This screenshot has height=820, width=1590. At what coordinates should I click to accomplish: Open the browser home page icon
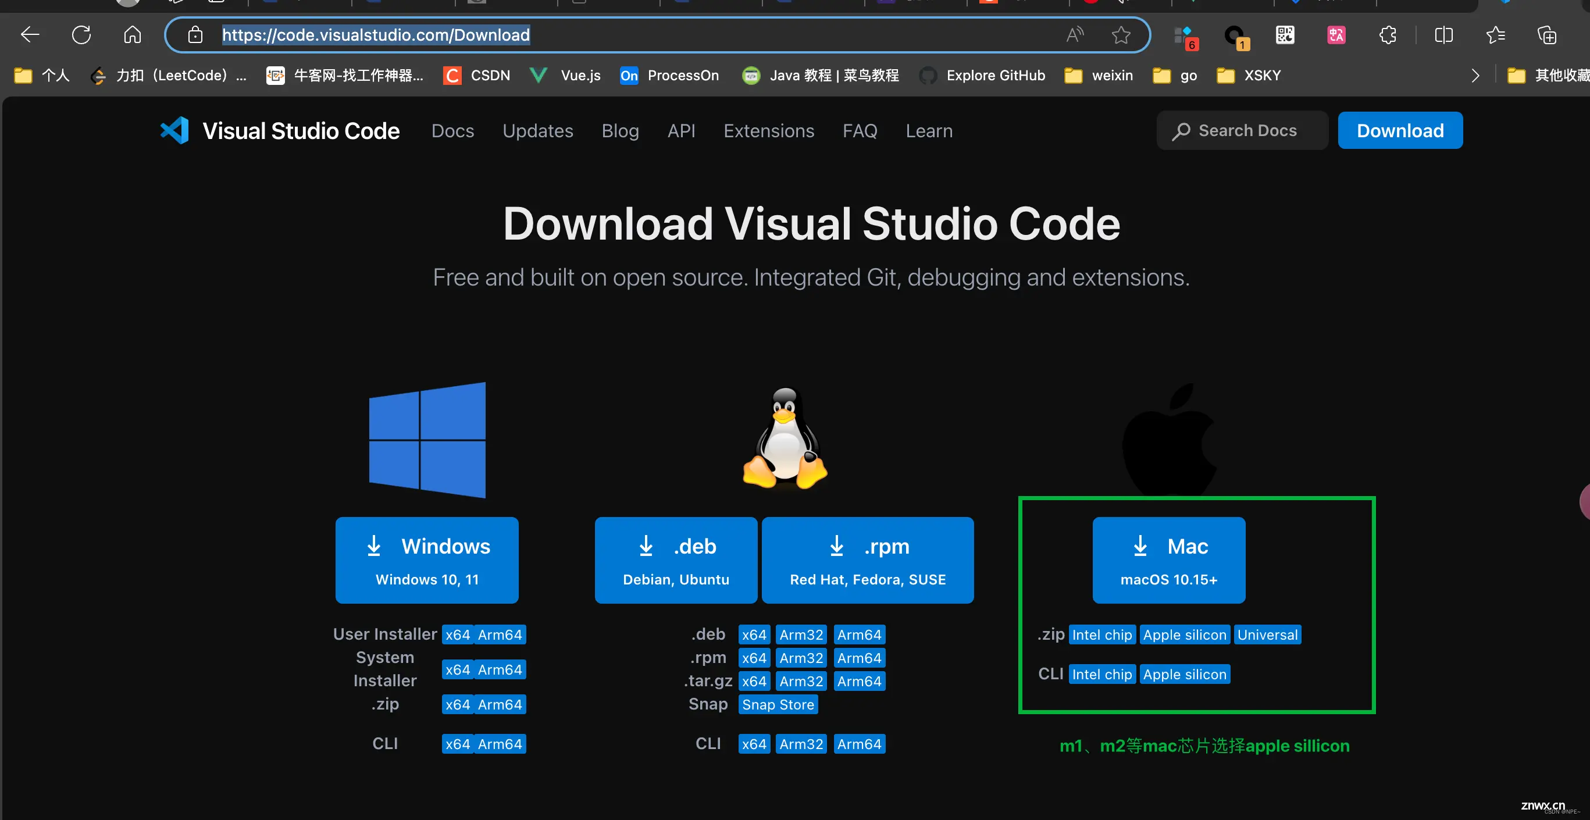click(x=132, y=34)
